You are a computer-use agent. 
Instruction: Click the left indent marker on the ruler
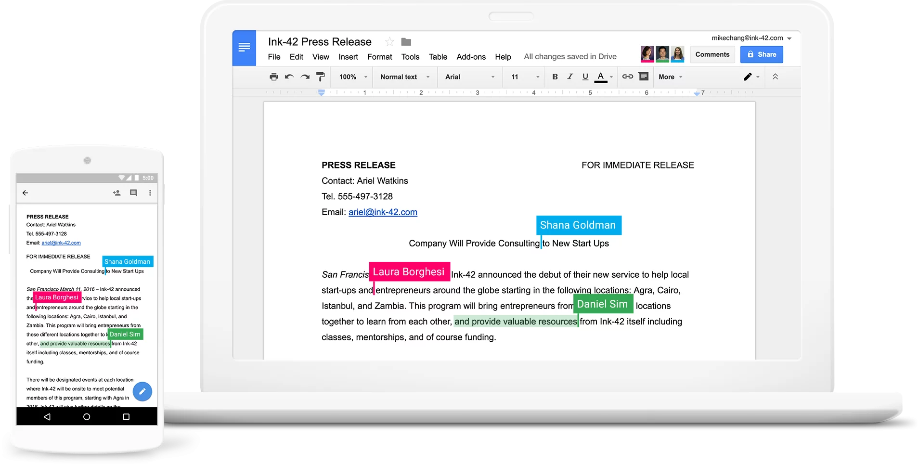click(321, 92)
